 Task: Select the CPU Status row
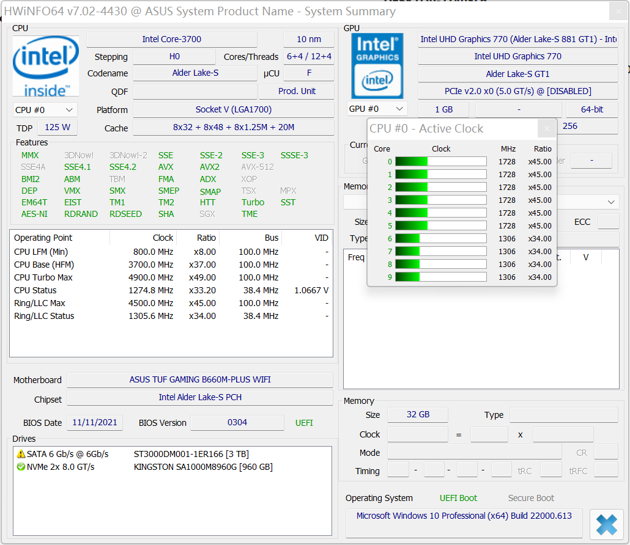[x=171, y=290]
